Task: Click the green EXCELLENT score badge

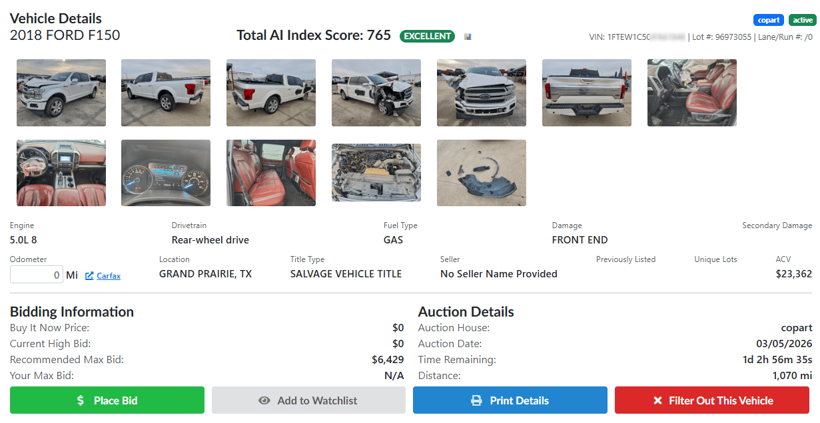Action: [x=428, y=36]
